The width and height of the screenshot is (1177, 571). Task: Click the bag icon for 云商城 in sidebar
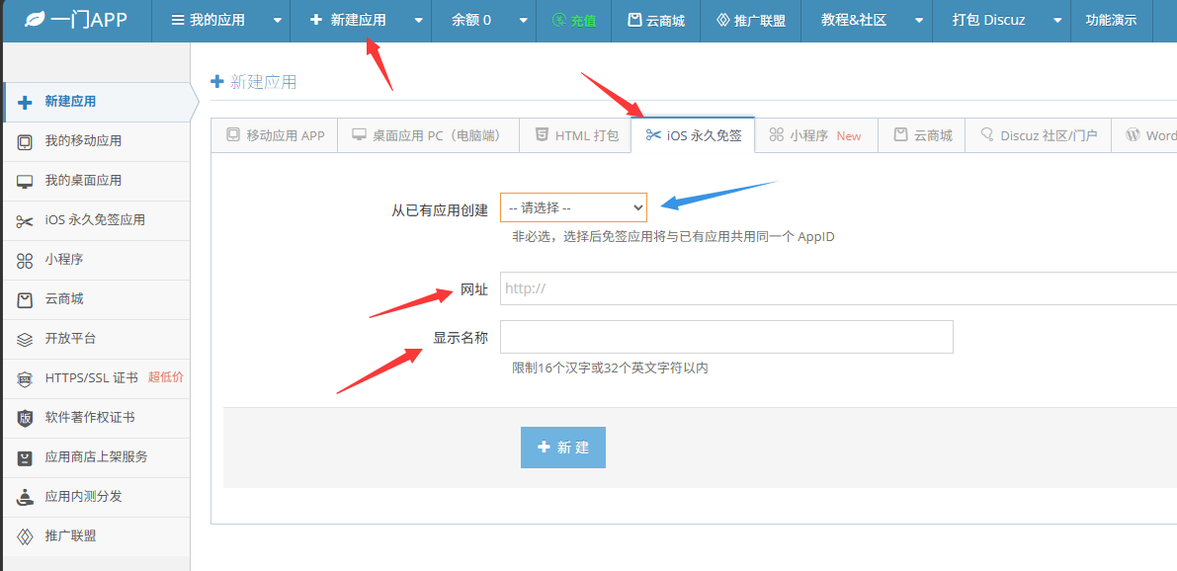coord(25,300)
